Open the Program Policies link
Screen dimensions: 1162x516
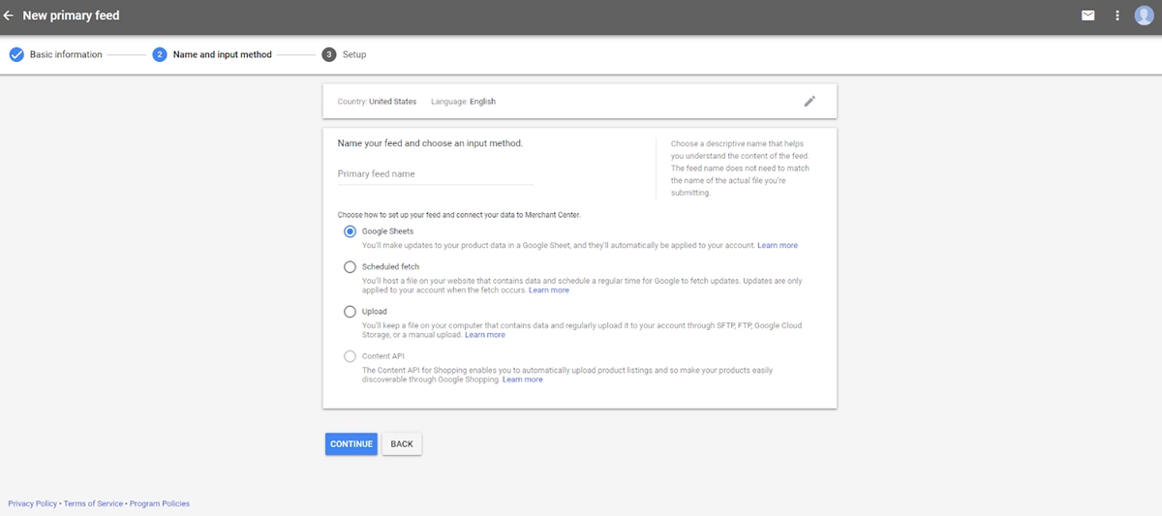coord(160,503)
